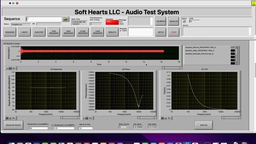Click the EQ THD graph horizontal scrollbar

[x=231, y=118]
